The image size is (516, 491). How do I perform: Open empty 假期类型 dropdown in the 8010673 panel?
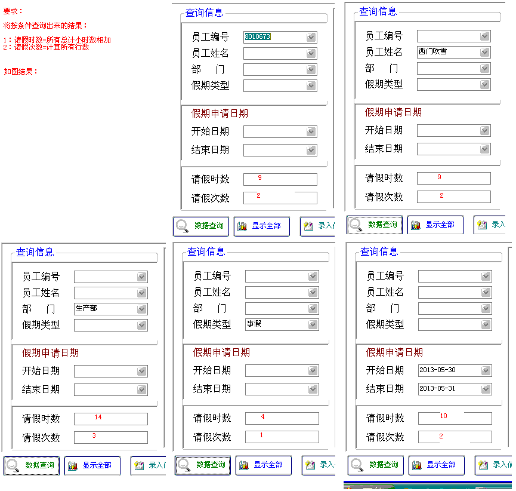[311, 85]
